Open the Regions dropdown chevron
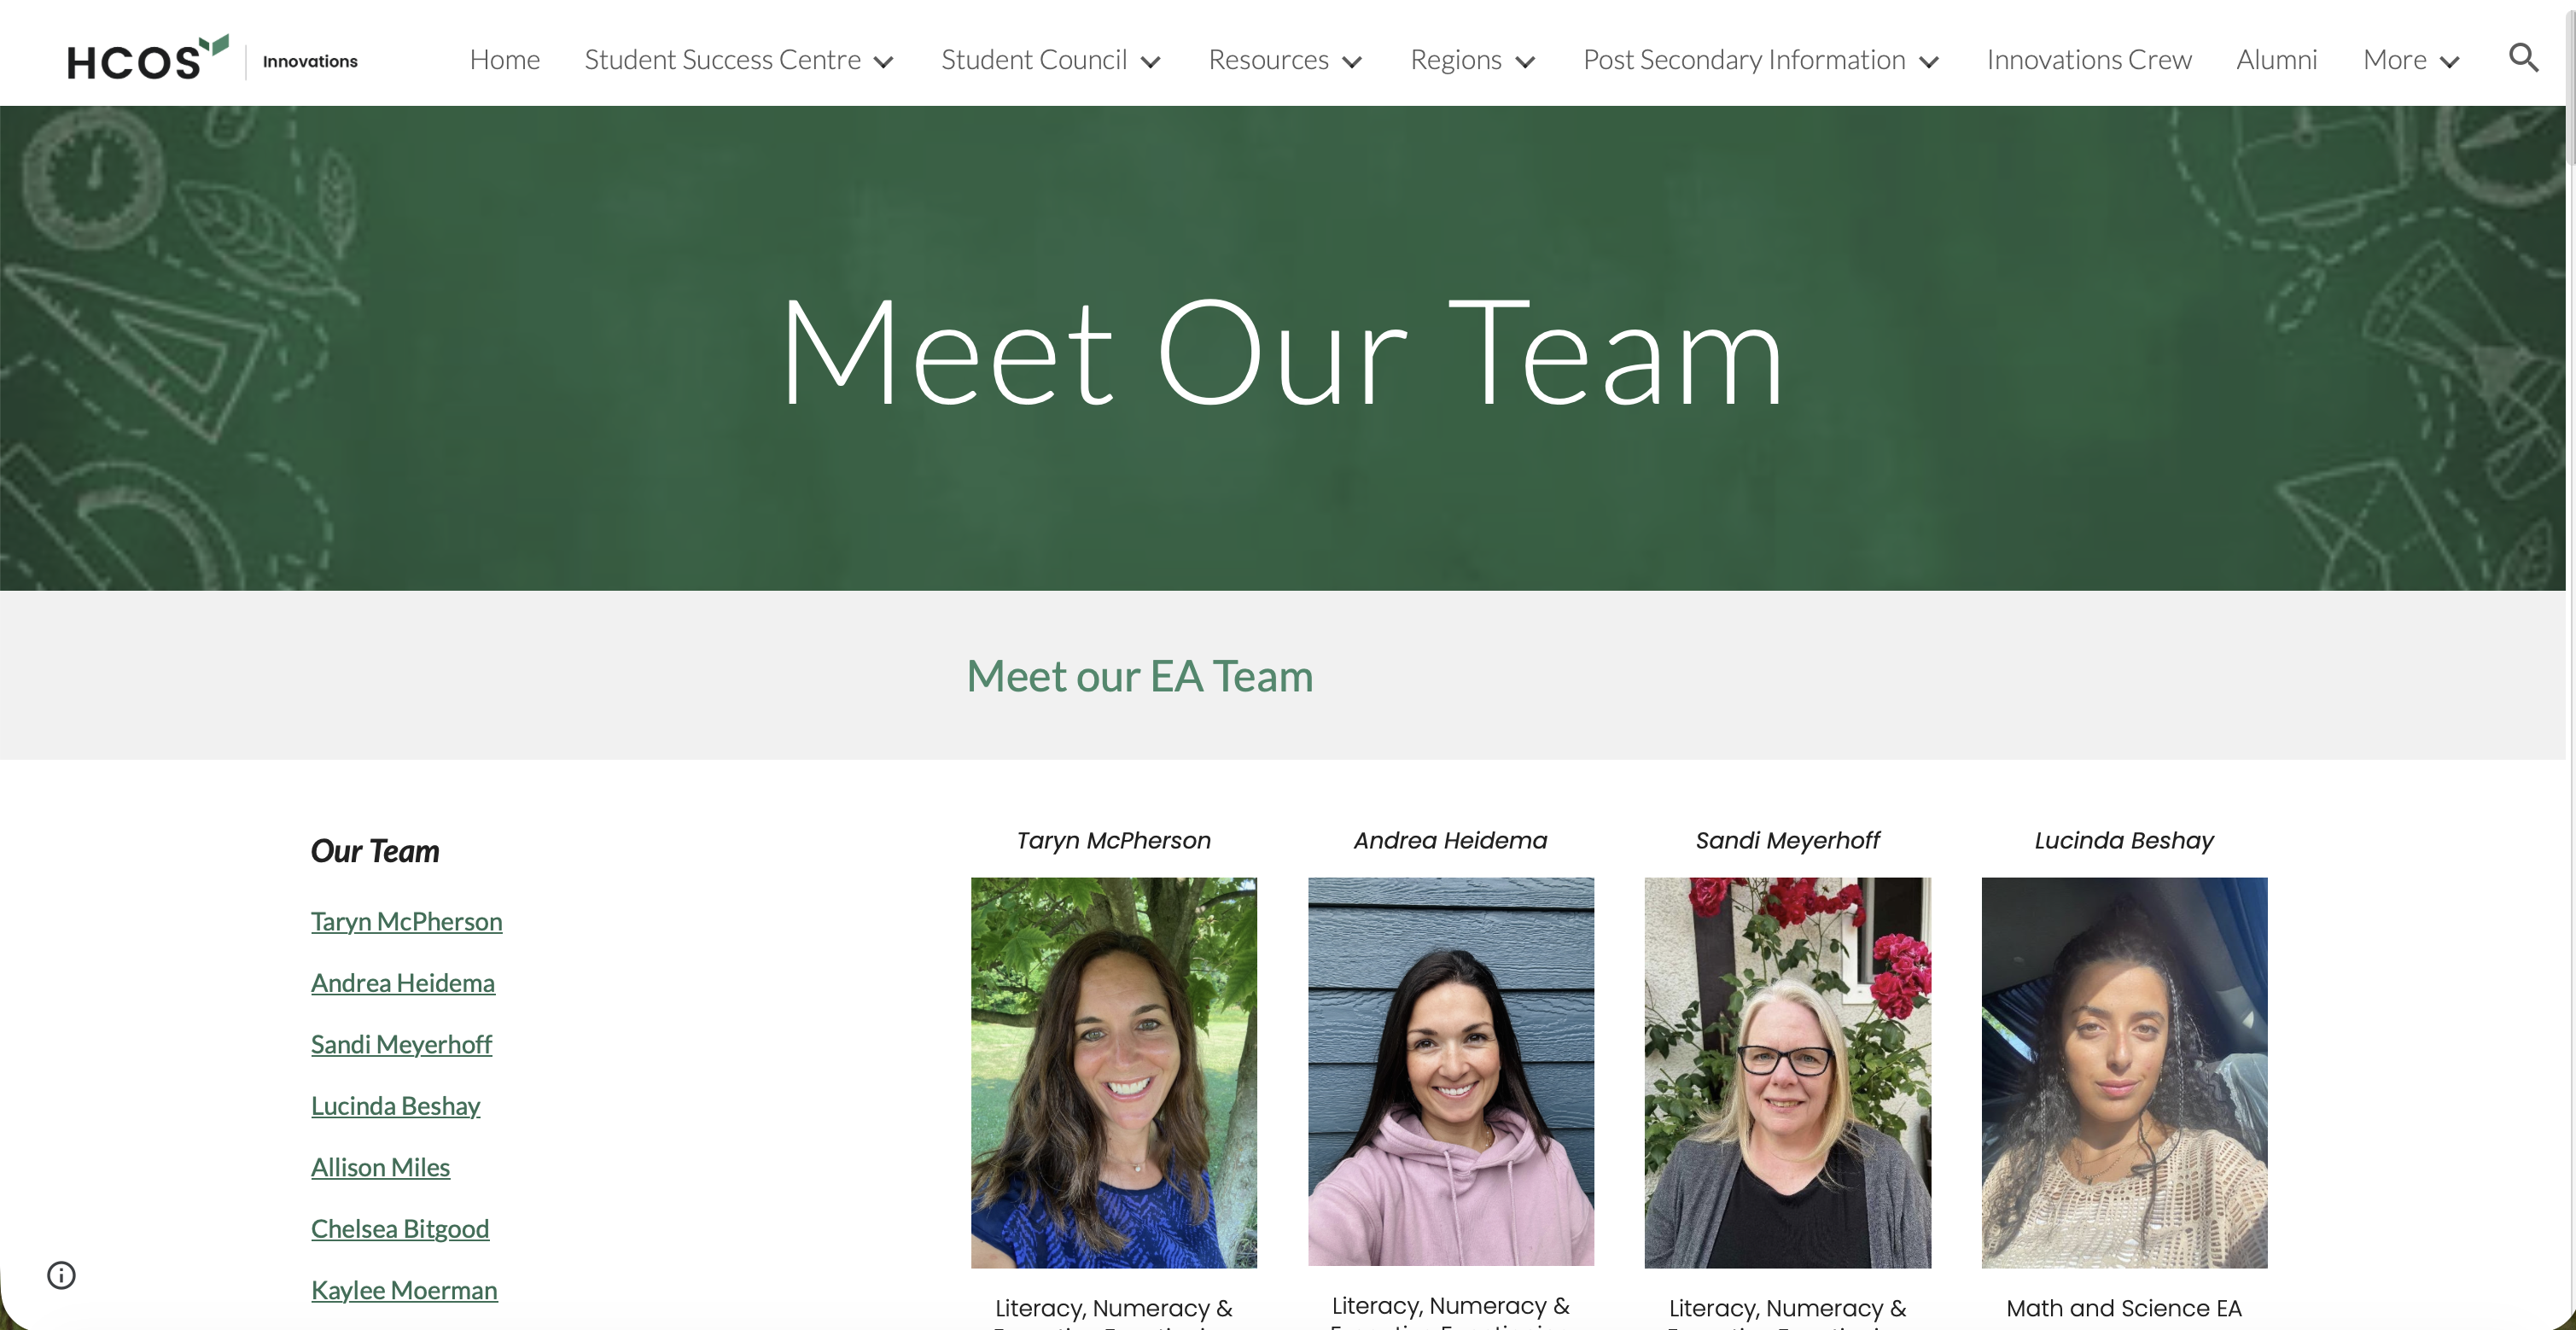The height and width of the screenshot is (1330, 2576). (x=1525, y=62)
